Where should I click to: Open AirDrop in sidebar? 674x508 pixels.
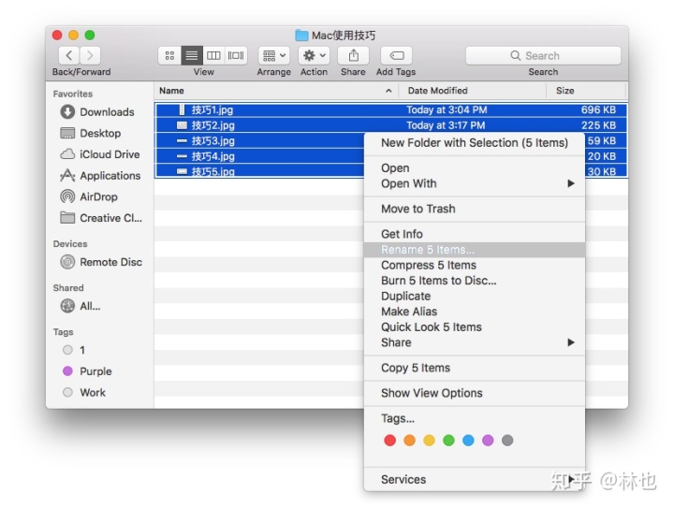[x=89, y=196]
